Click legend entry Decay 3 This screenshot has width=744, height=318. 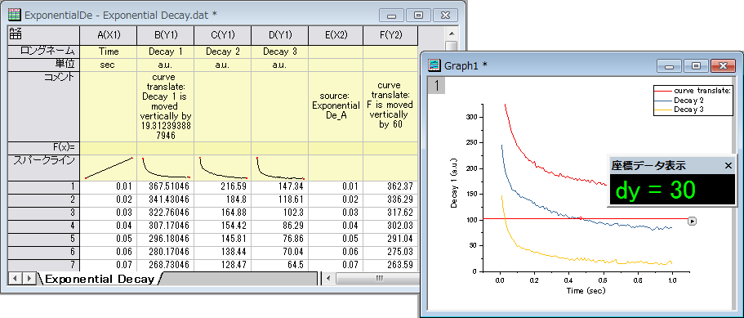(688, 110)
